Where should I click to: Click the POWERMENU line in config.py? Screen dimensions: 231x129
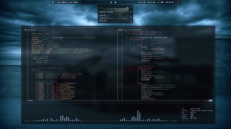[x=57, y=53]
